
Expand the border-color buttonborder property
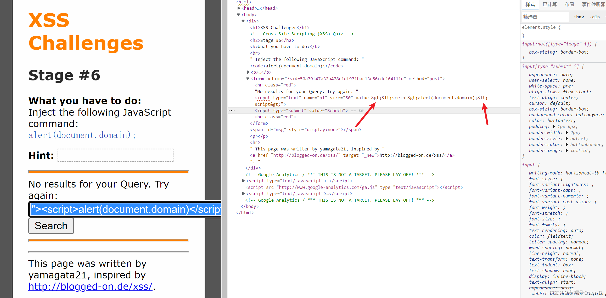tap(567, 144)
